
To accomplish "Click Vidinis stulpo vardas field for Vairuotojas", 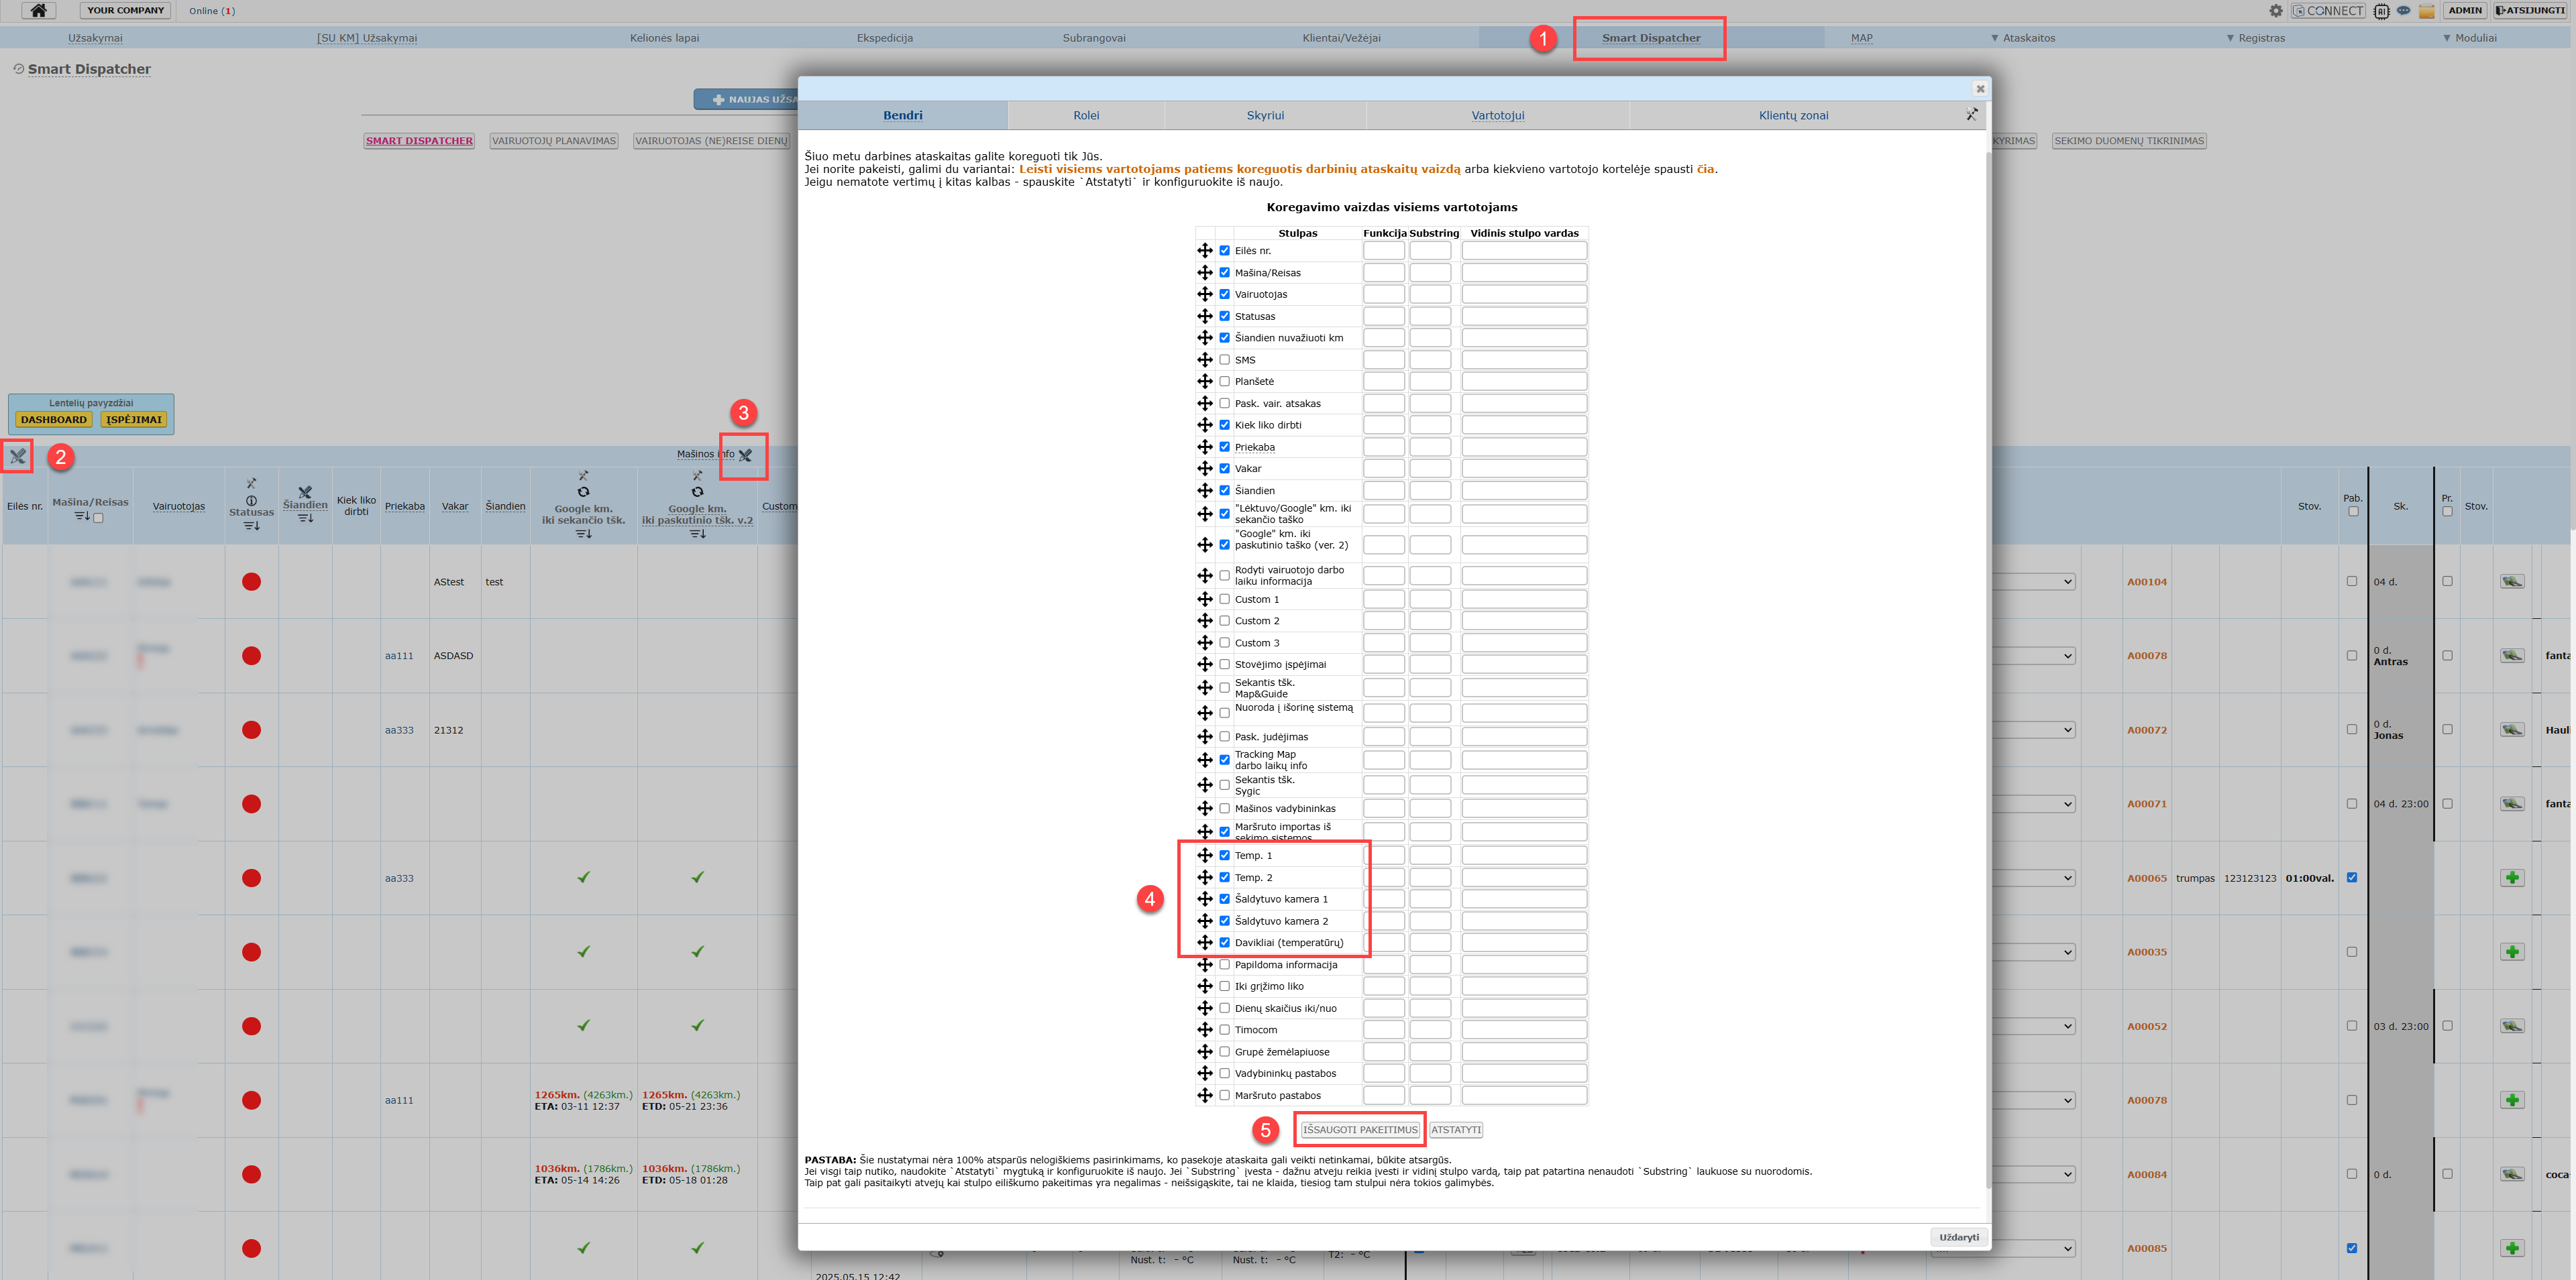I will point(1524,294).
